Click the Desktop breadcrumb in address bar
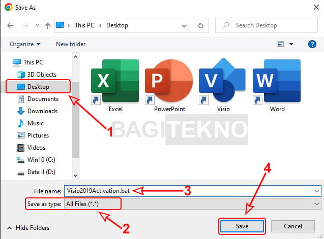Screen dimensions: 324x239 117,25
